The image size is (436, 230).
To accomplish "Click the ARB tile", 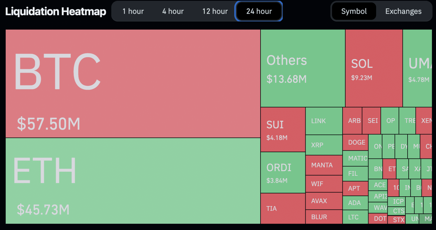I will pyautogui.click(x=352, y=120).
